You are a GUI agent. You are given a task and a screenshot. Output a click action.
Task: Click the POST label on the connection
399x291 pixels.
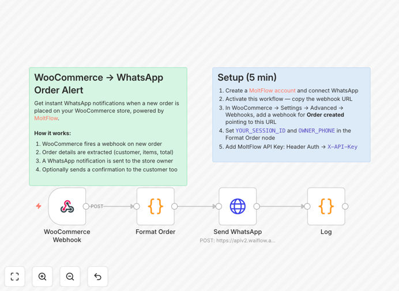(97, 206)
